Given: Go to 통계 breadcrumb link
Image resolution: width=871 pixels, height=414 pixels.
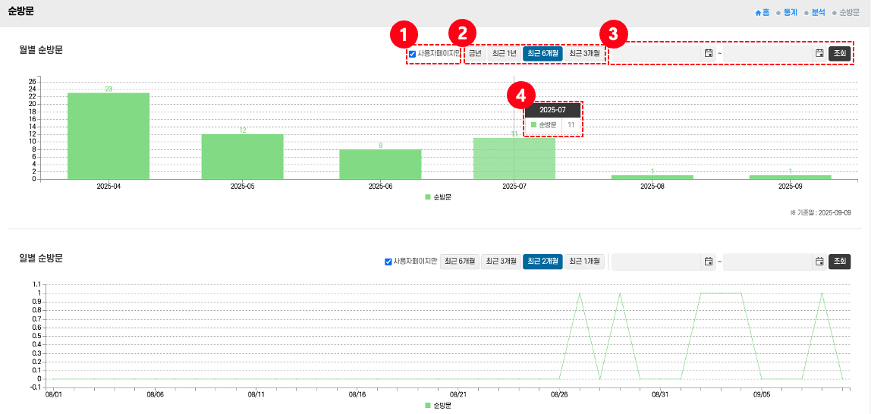Looking at the screenshot, I should (x=791, y=13).
